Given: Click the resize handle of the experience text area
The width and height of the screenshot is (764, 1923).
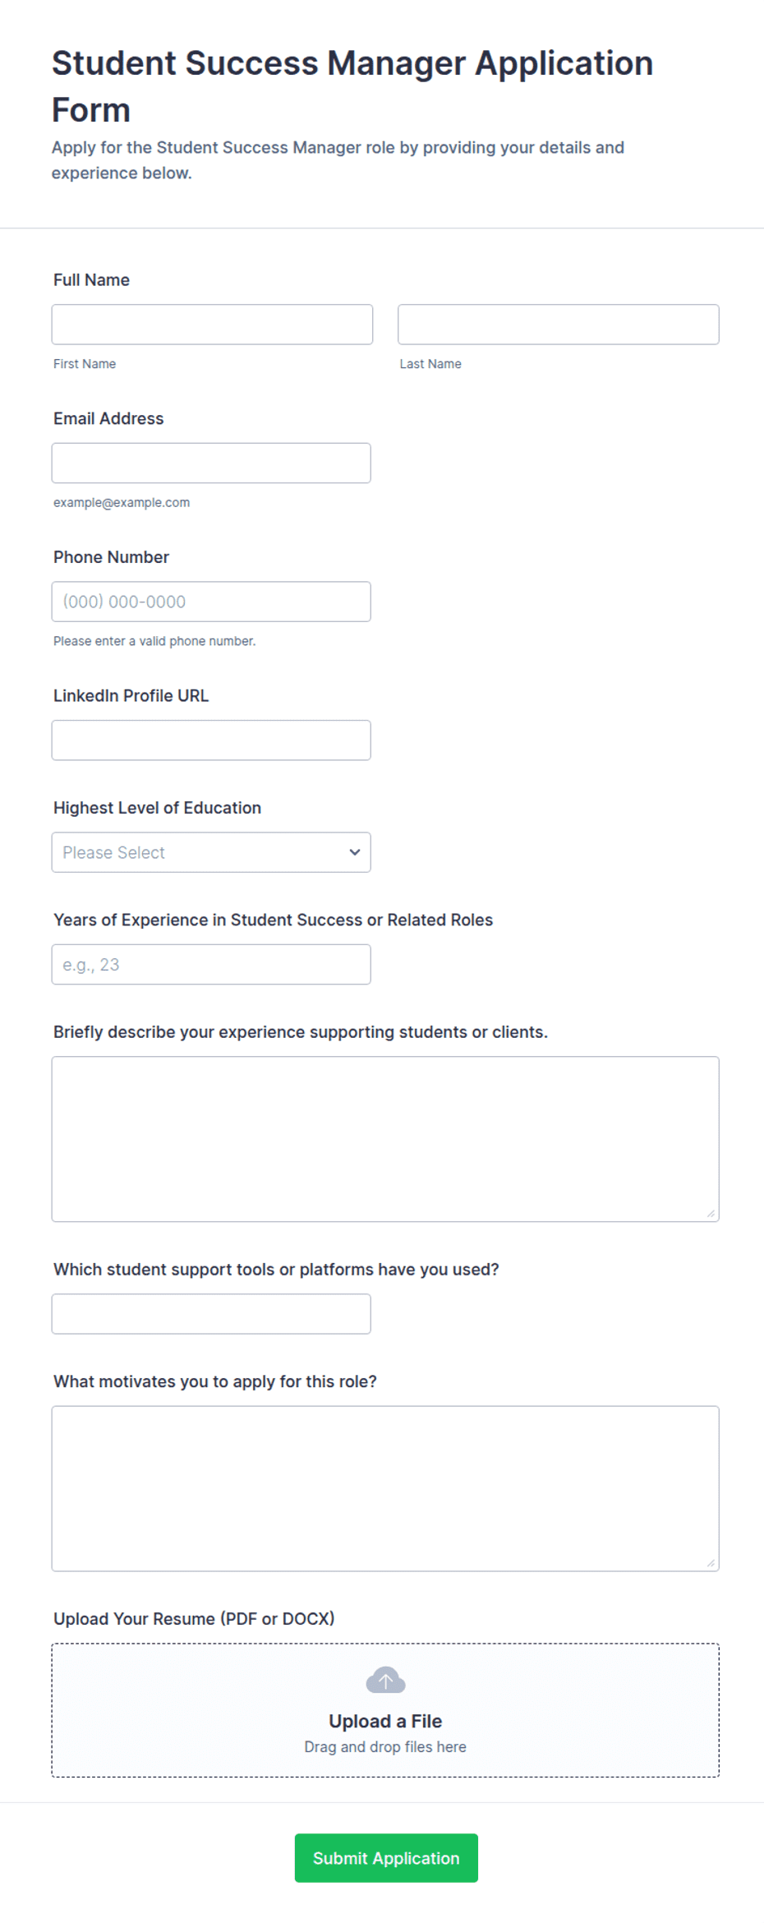Looking at the screenshot, I should [711, 1214].
